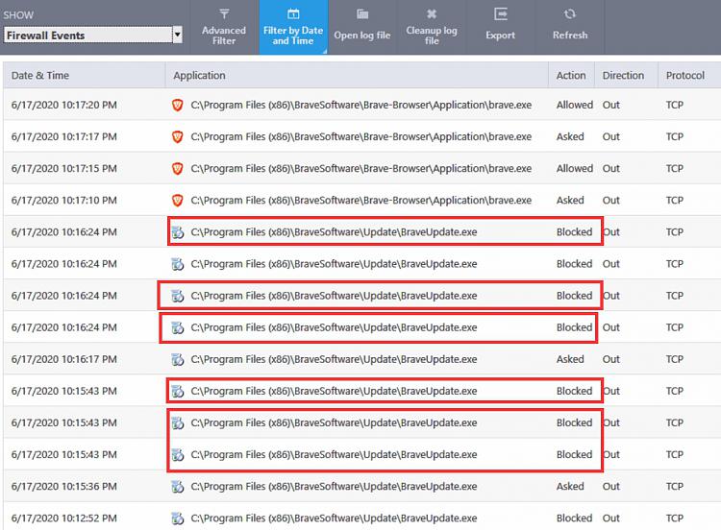Click brave.exe path in 10:17:15 PM row
Image resolution: width=721 pixels, height=530 pixels.
361,169
